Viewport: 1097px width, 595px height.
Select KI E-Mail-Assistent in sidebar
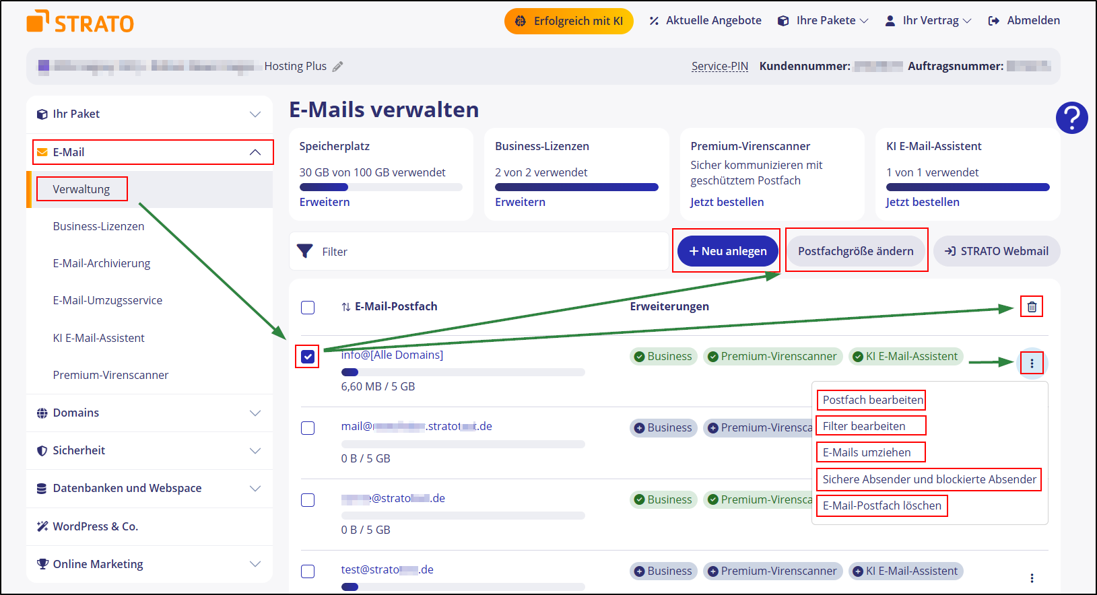[99, 338]
